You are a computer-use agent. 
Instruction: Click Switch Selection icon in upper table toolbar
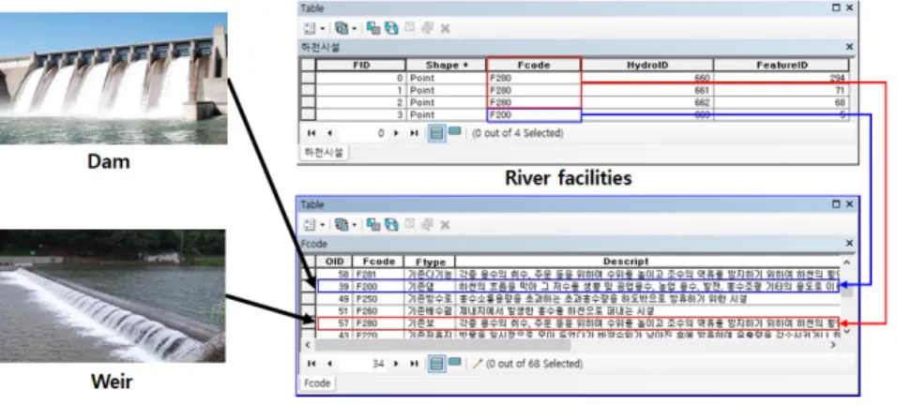click(x=391, y=28)
